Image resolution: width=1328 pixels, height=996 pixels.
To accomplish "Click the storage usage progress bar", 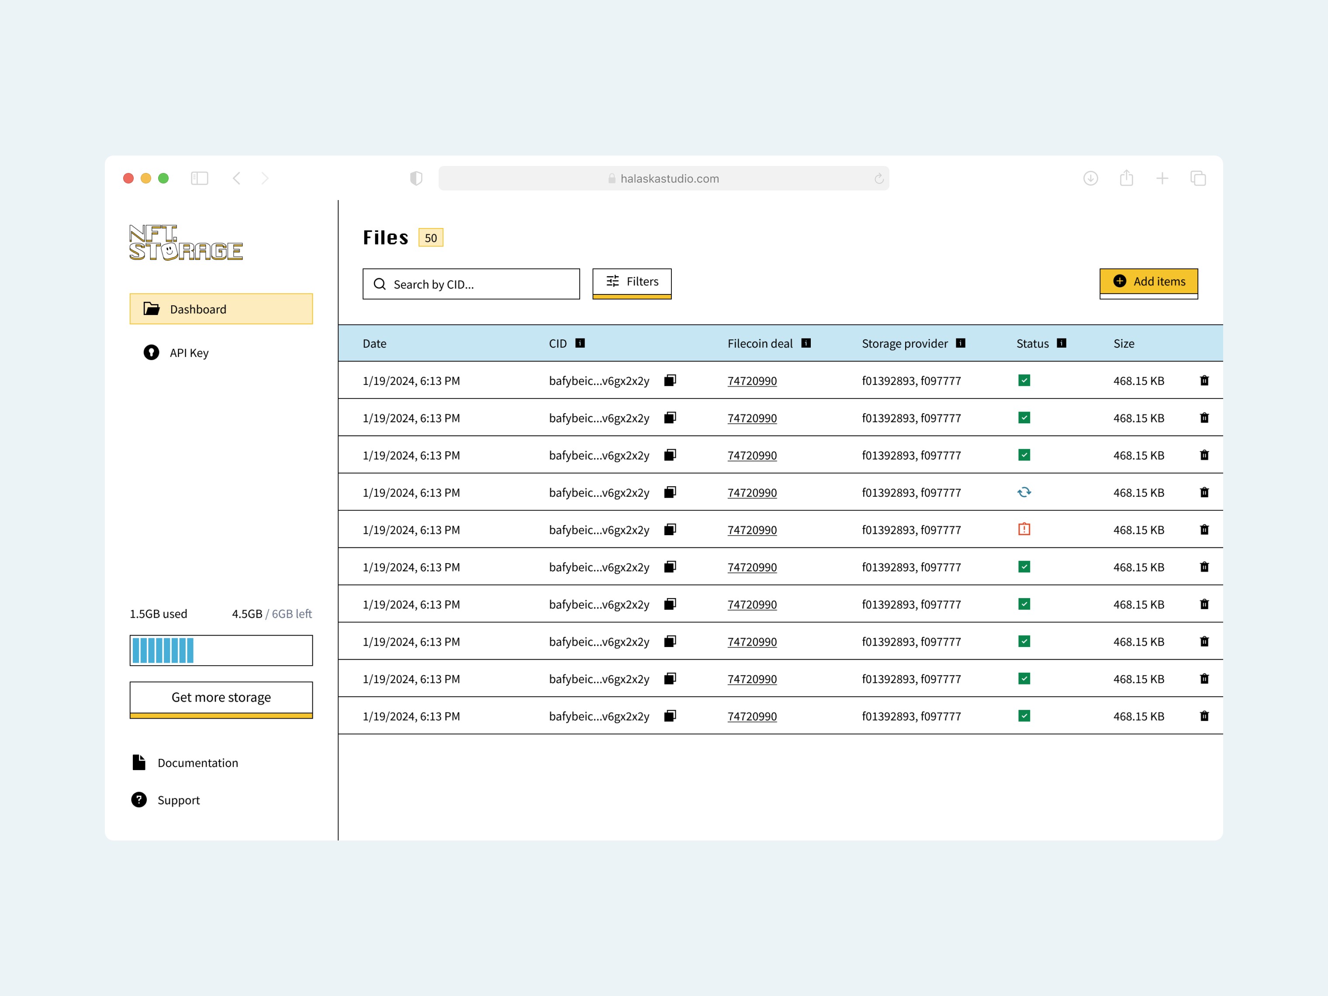I will tap(221, 650).
